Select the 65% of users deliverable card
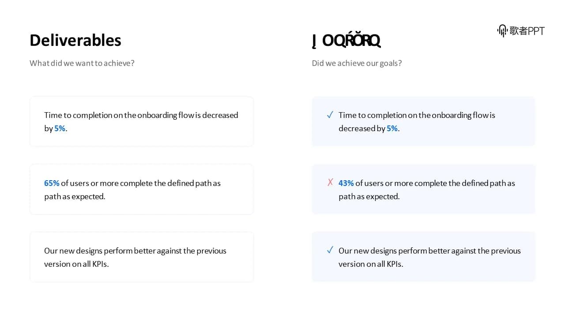 click(142, 189)
